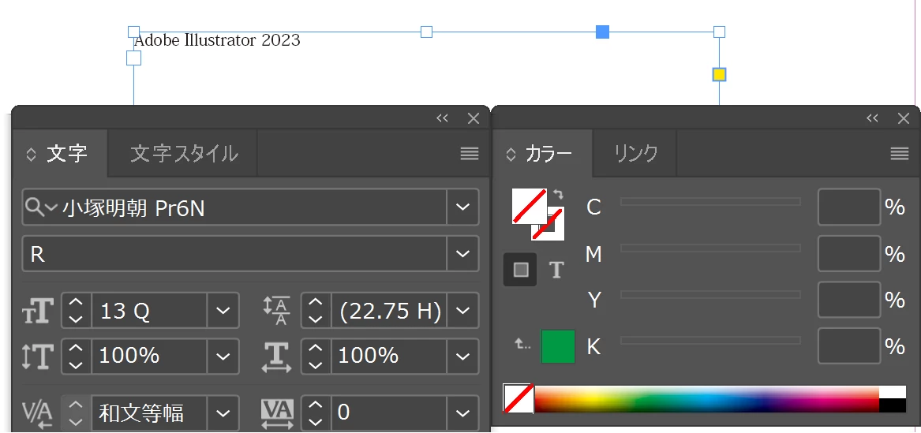Decrease leading with down stepper

316,319
